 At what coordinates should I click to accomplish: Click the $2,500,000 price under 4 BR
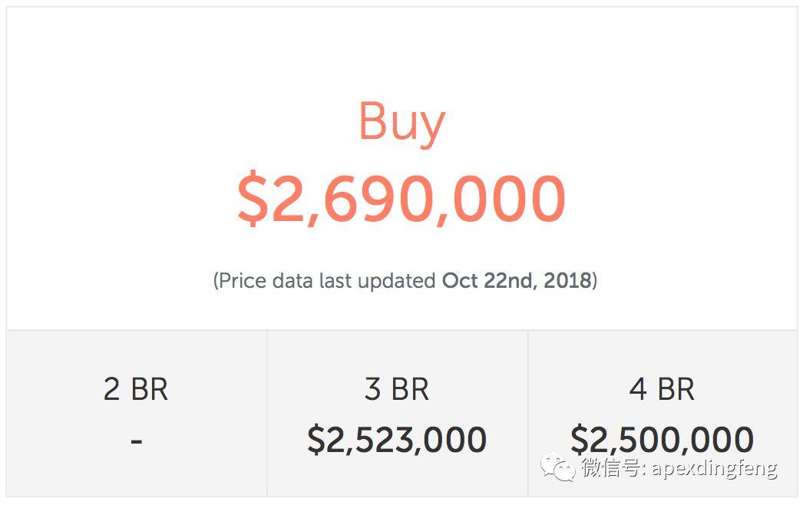tap(662, 440)
